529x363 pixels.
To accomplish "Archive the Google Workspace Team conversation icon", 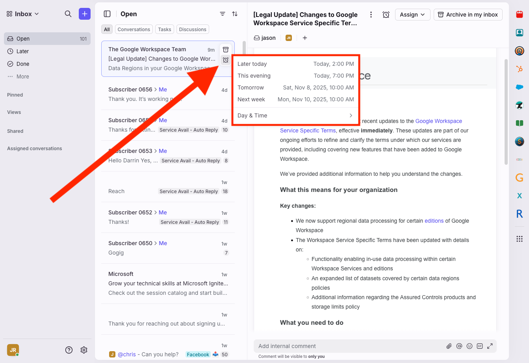I will (x=226, y=50).
